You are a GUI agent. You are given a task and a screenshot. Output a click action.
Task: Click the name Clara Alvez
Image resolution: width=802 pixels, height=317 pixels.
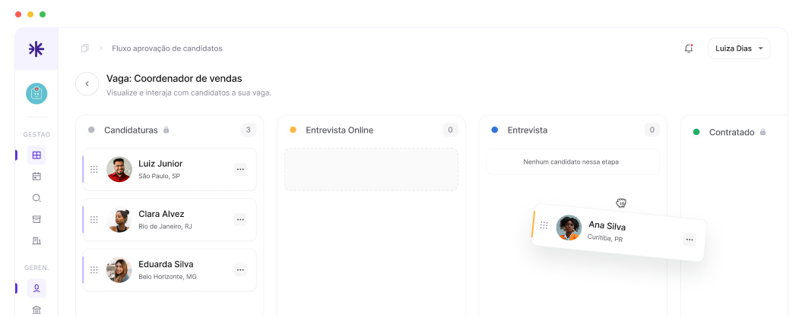coord(161,214)
